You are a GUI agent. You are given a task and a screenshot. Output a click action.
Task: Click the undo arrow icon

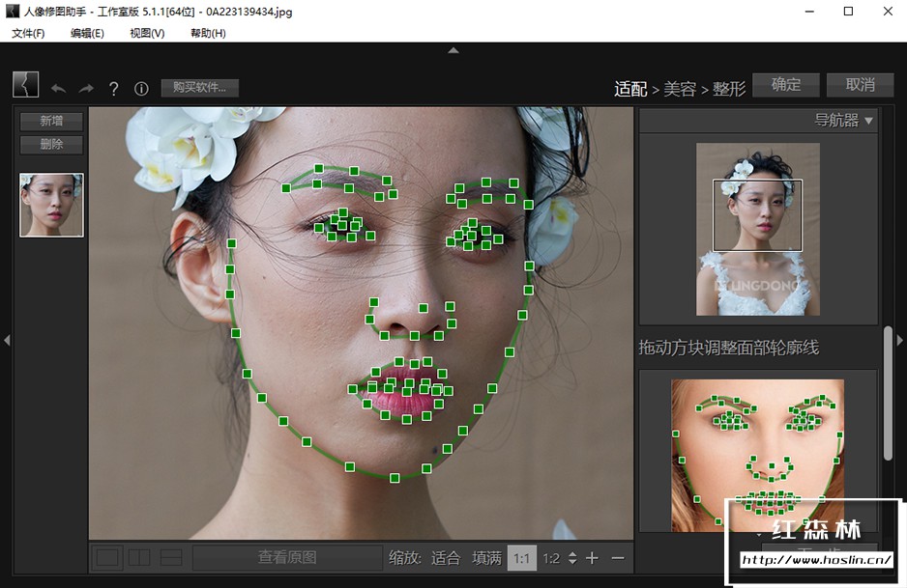[x=59, y=89]
